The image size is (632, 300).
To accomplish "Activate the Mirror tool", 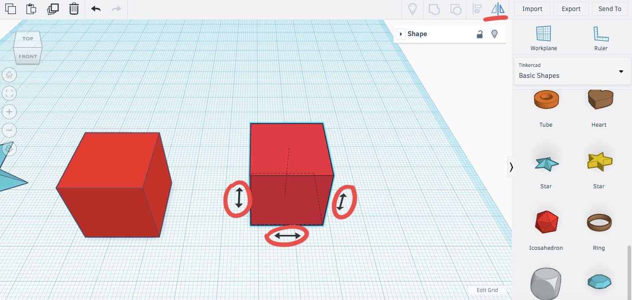I will pos(498,9).
